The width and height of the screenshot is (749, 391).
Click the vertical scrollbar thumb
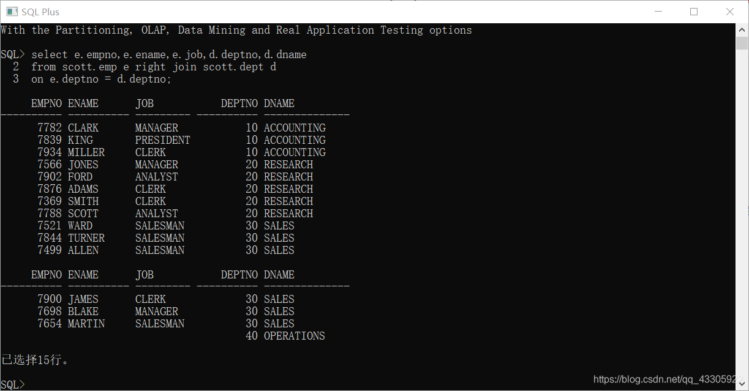pyautogui.click(x=742, y=43)
